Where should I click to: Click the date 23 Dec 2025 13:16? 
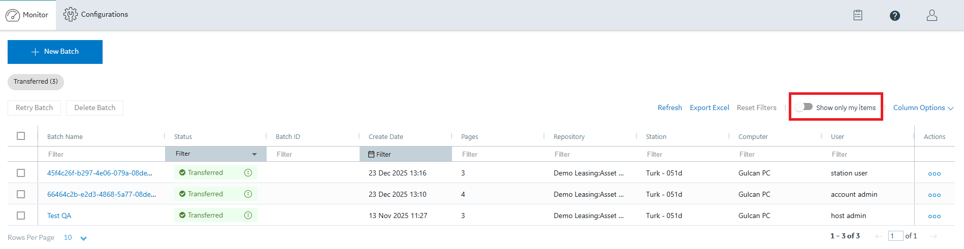point(397,173)
